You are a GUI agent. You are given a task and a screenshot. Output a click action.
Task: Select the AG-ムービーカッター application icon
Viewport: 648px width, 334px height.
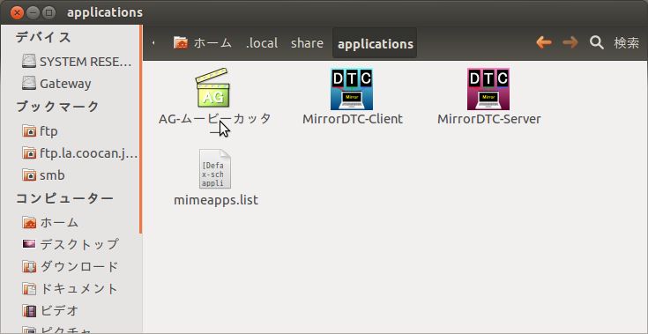pos(212,88)
